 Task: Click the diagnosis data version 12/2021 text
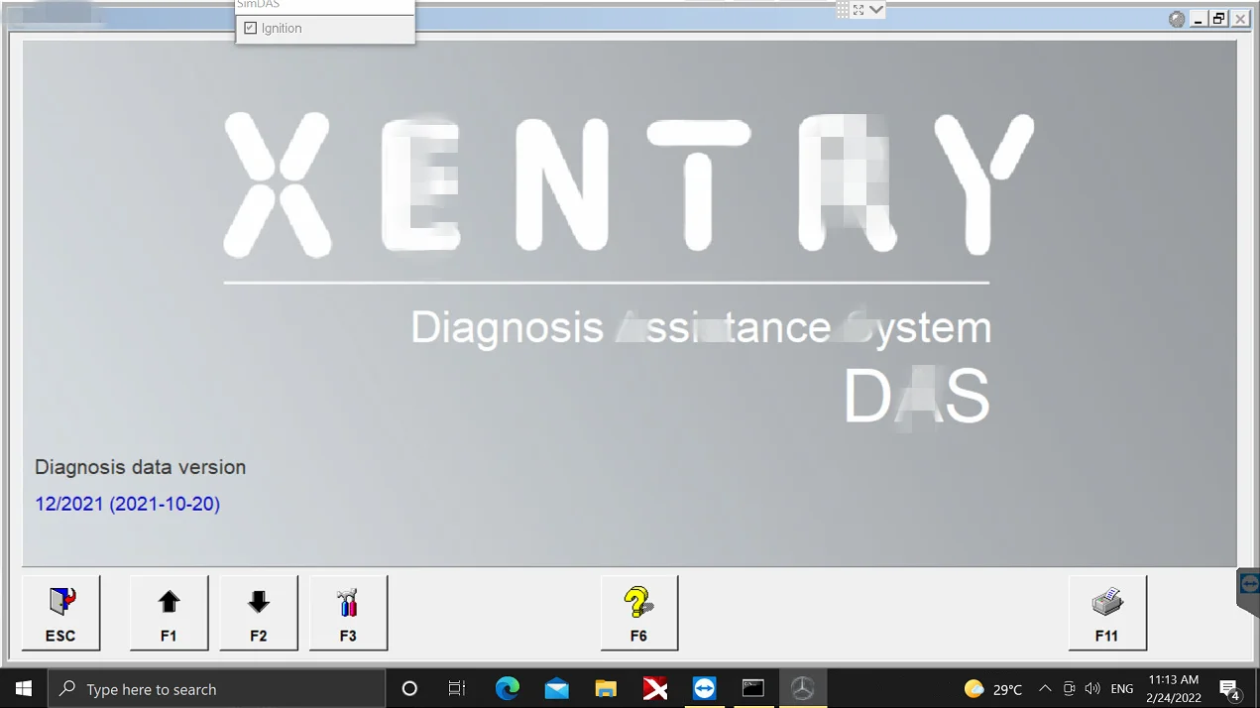click(127, 504)
